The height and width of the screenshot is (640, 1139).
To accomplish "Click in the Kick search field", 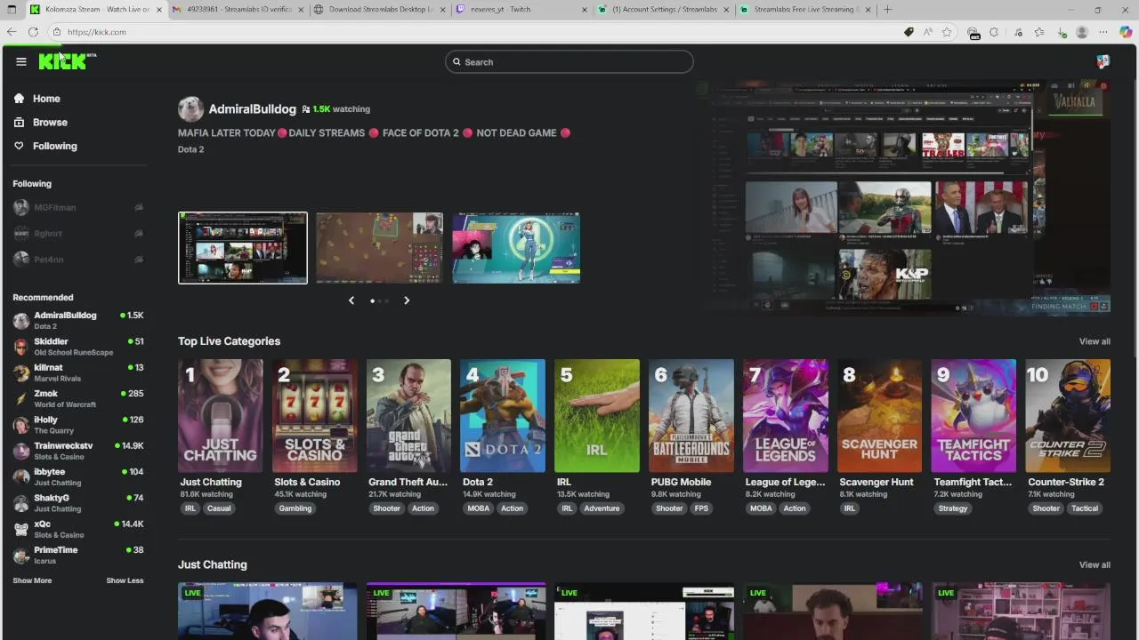I will pyautogui.click(x=569, y=62).
